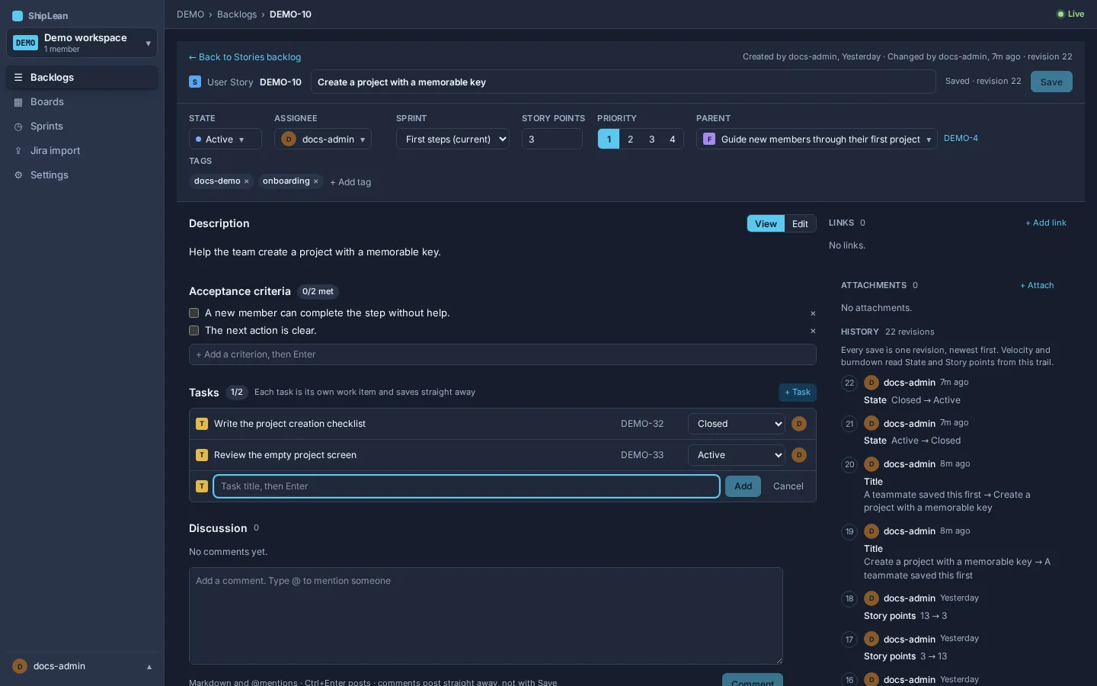
Task: Open the State dropdown showing Active
Action: [x=225, y=139]
